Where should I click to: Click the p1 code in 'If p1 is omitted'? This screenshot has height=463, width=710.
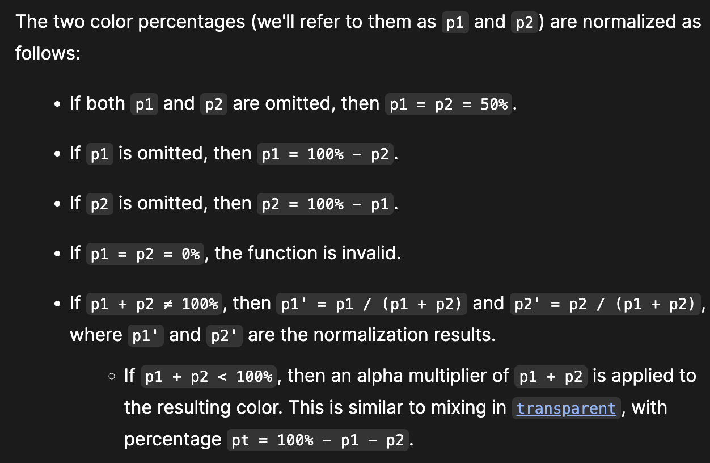tap(99, 154)
